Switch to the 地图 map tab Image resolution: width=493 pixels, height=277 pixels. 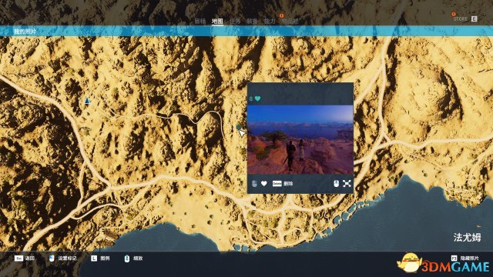click(217, 21)
